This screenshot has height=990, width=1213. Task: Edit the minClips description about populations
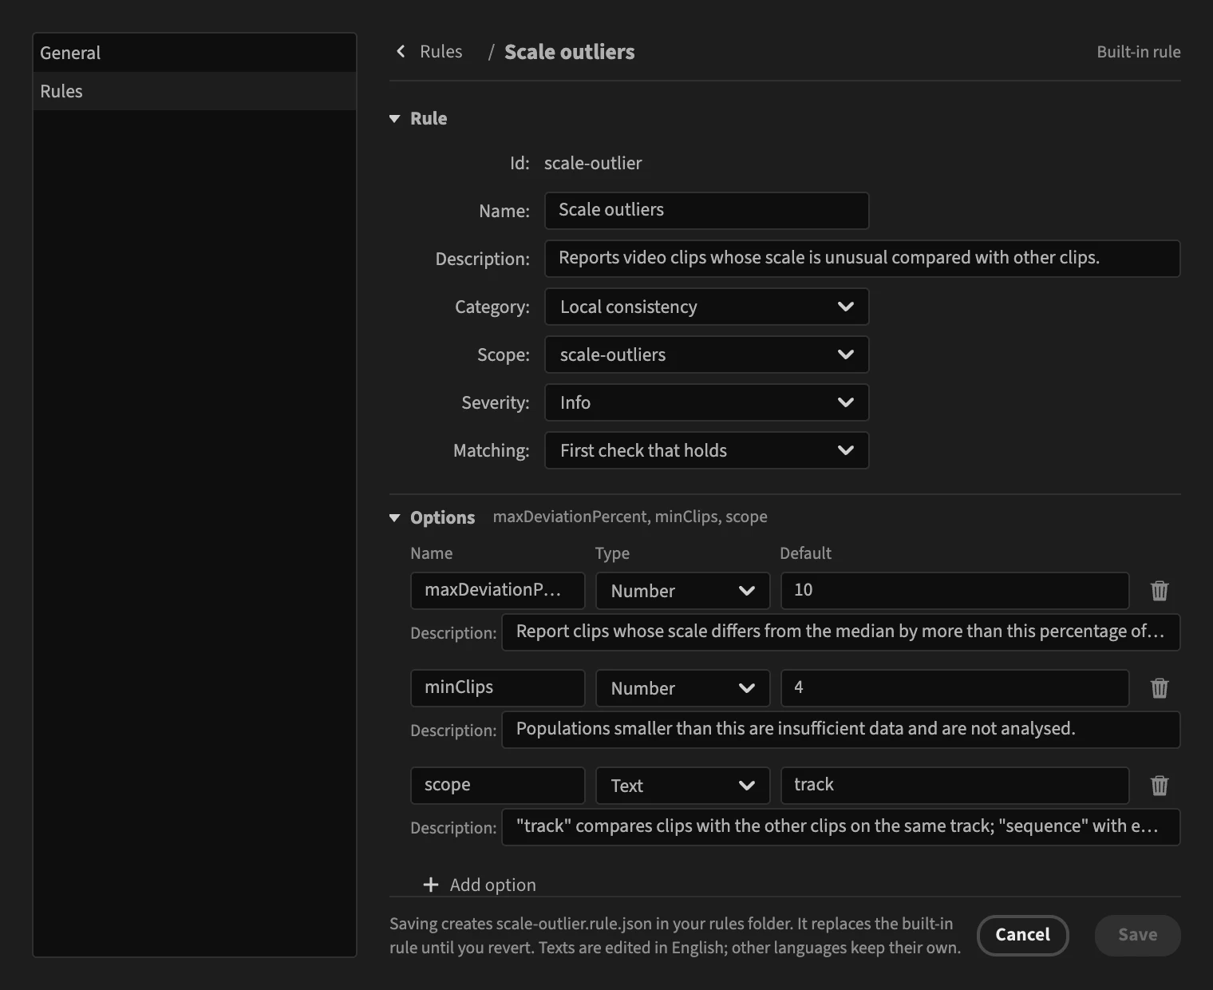click(x=840, y=730)
